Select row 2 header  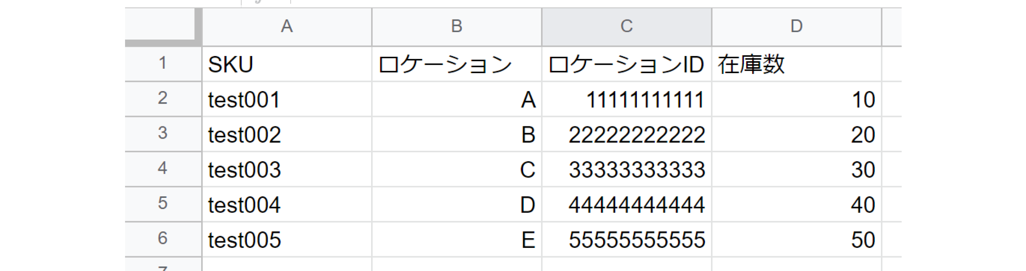coord(162,99)
